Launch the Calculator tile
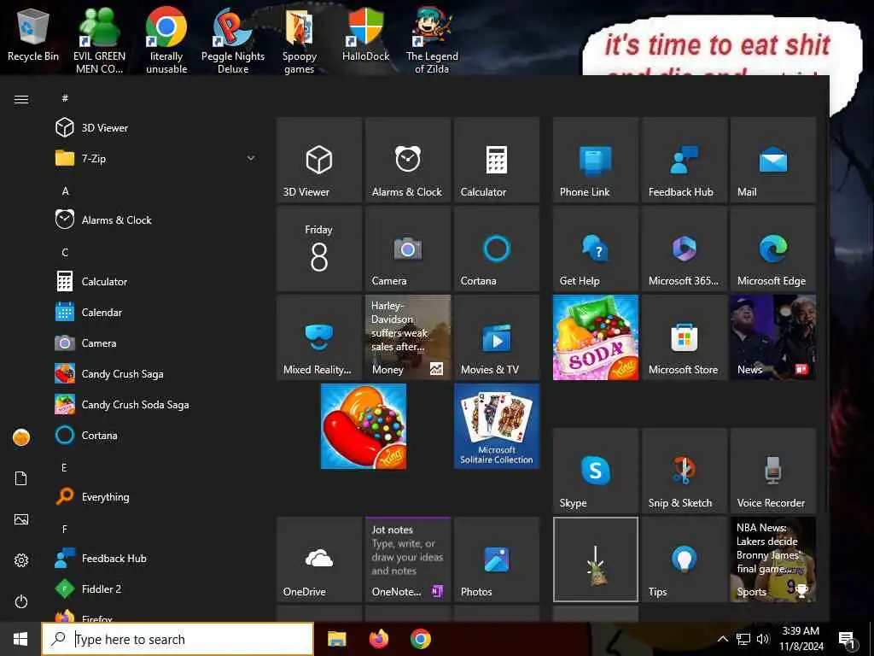The height and width of the screenshot is (656, 874). tap(497, 160)
